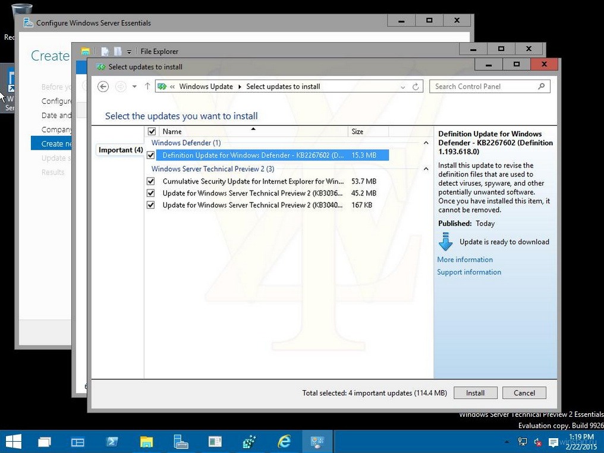Select the 'Date and' step in the Essentials wizard
Image resolution: width=604 pixels, height=453 pixels.
[56, 115]
